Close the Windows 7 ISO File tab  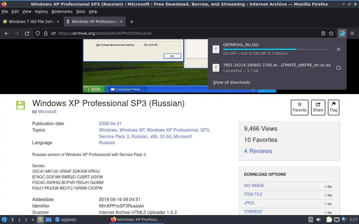click(58, 22)
